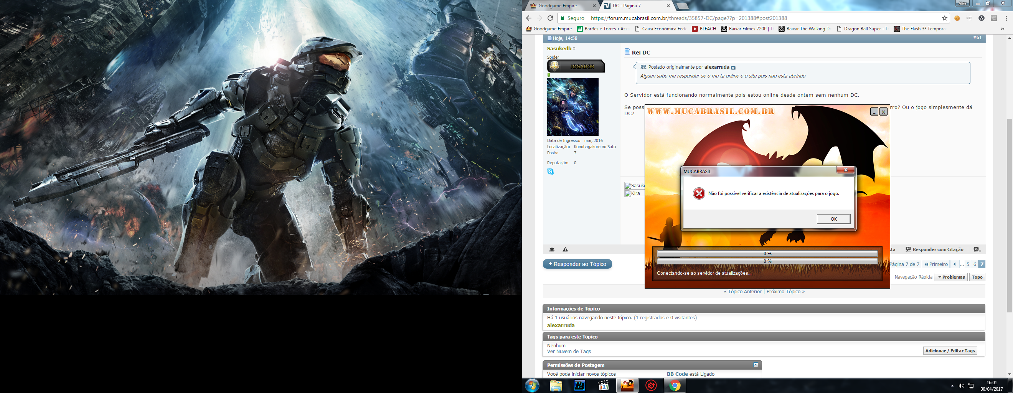
Task: Open the Problemas quick navigation dropdown
Action: tap(950, 277)
